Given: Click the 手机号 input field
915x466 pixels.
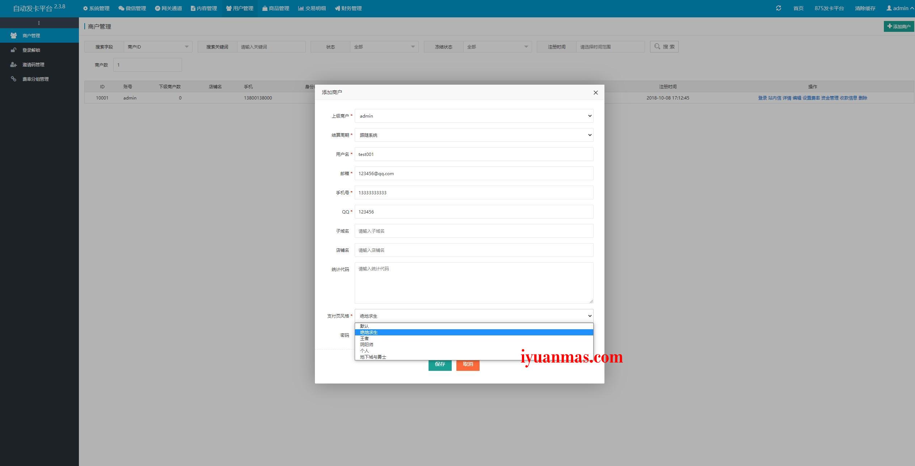Looking at the screenshot, I should coord(474,192).
